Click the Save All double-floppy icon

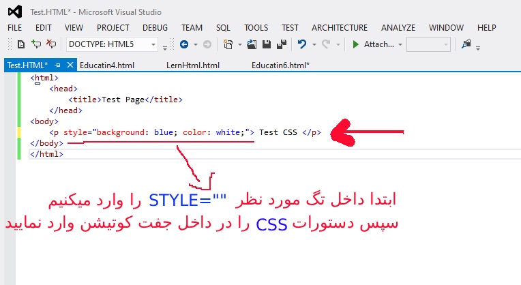point(280,44)
